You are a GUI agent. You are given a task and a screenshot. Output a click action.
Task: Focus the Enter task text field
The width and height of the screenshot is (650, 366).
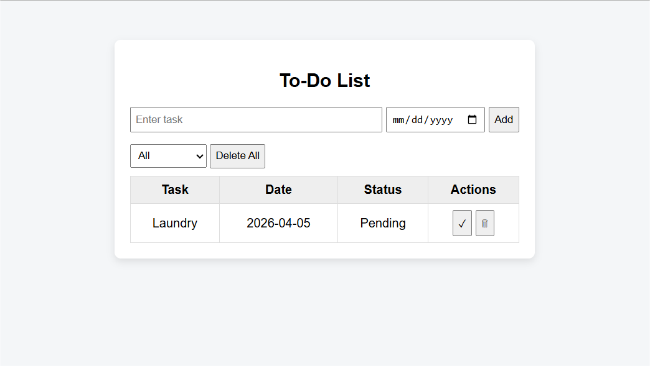[255, 120]
